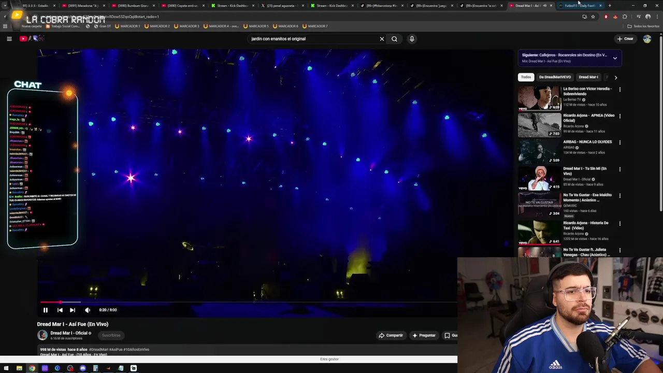
Task: Open the YouTube hamburger guide menu
Action: [x=9, y=39]
